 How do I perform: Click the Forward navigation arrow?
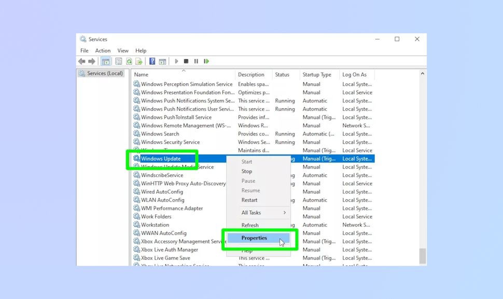click(x=92, y=61)
